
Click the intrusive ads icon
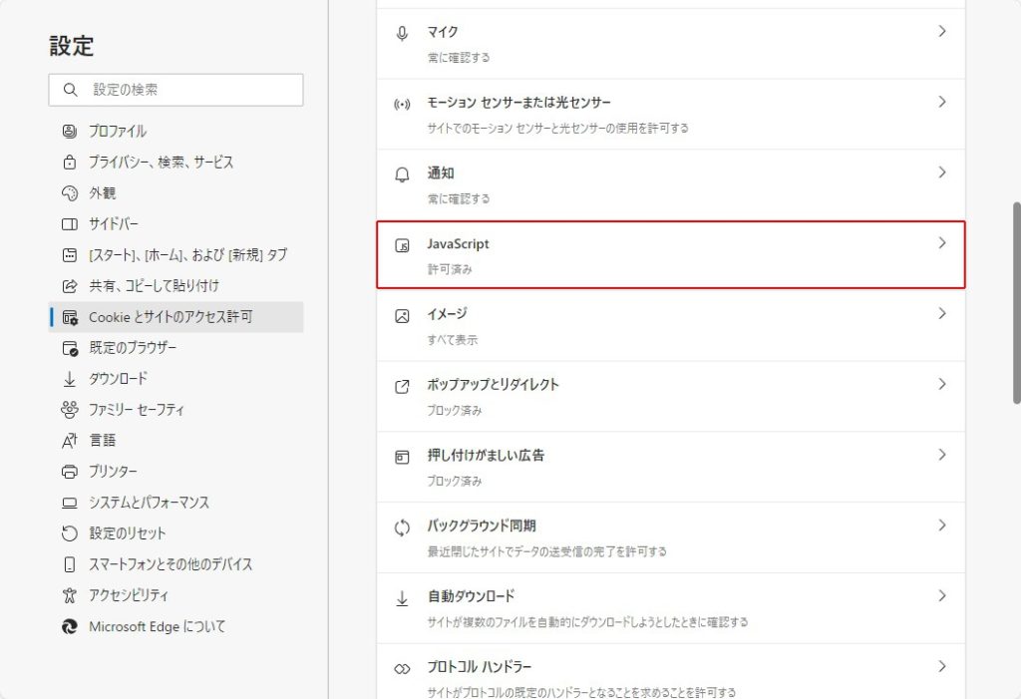click(403, 457)
